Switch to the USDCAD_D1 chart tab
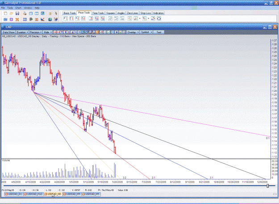The width and height of the screenshot is (279, 204). [14, 194]
